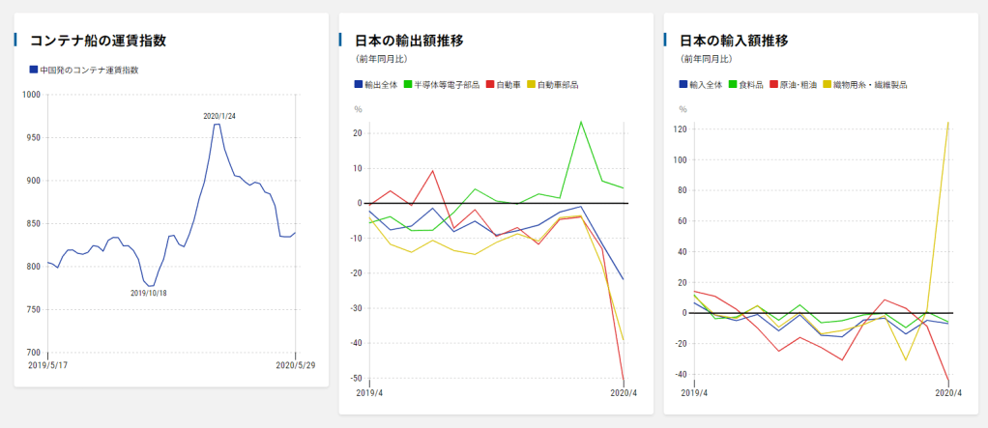Select the 2020/1/24 peak data label
988x428 pixels.
click(x=219, y=116)
